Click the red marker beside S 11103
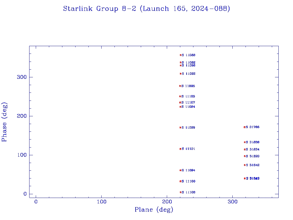This screenshot has height=220, width=293. (x=180, y=96)
